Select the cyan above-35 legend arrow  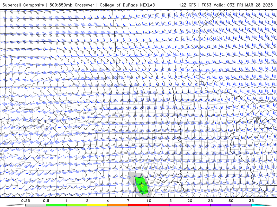pyautogui.click(x=262, y=205)
